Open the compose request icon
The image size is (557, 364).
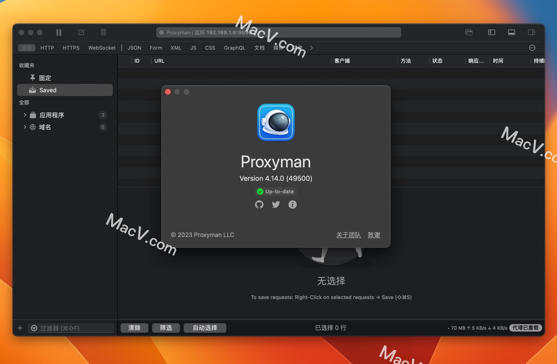82,32
